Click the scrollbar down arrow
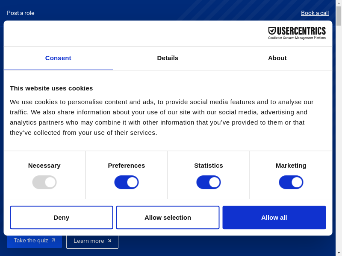 point(339,253)
